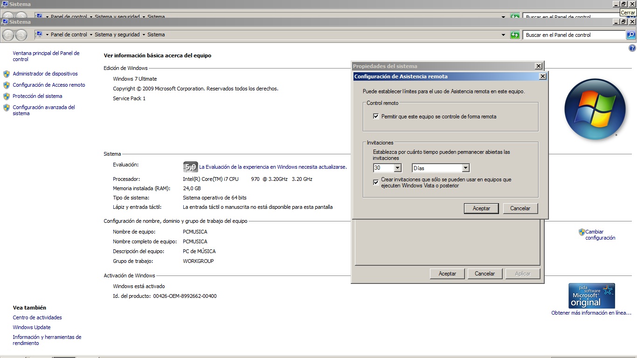The image size is (637, 358).
Task: Select the Sistema breadcrumb in front window
Action: point(156,34)
